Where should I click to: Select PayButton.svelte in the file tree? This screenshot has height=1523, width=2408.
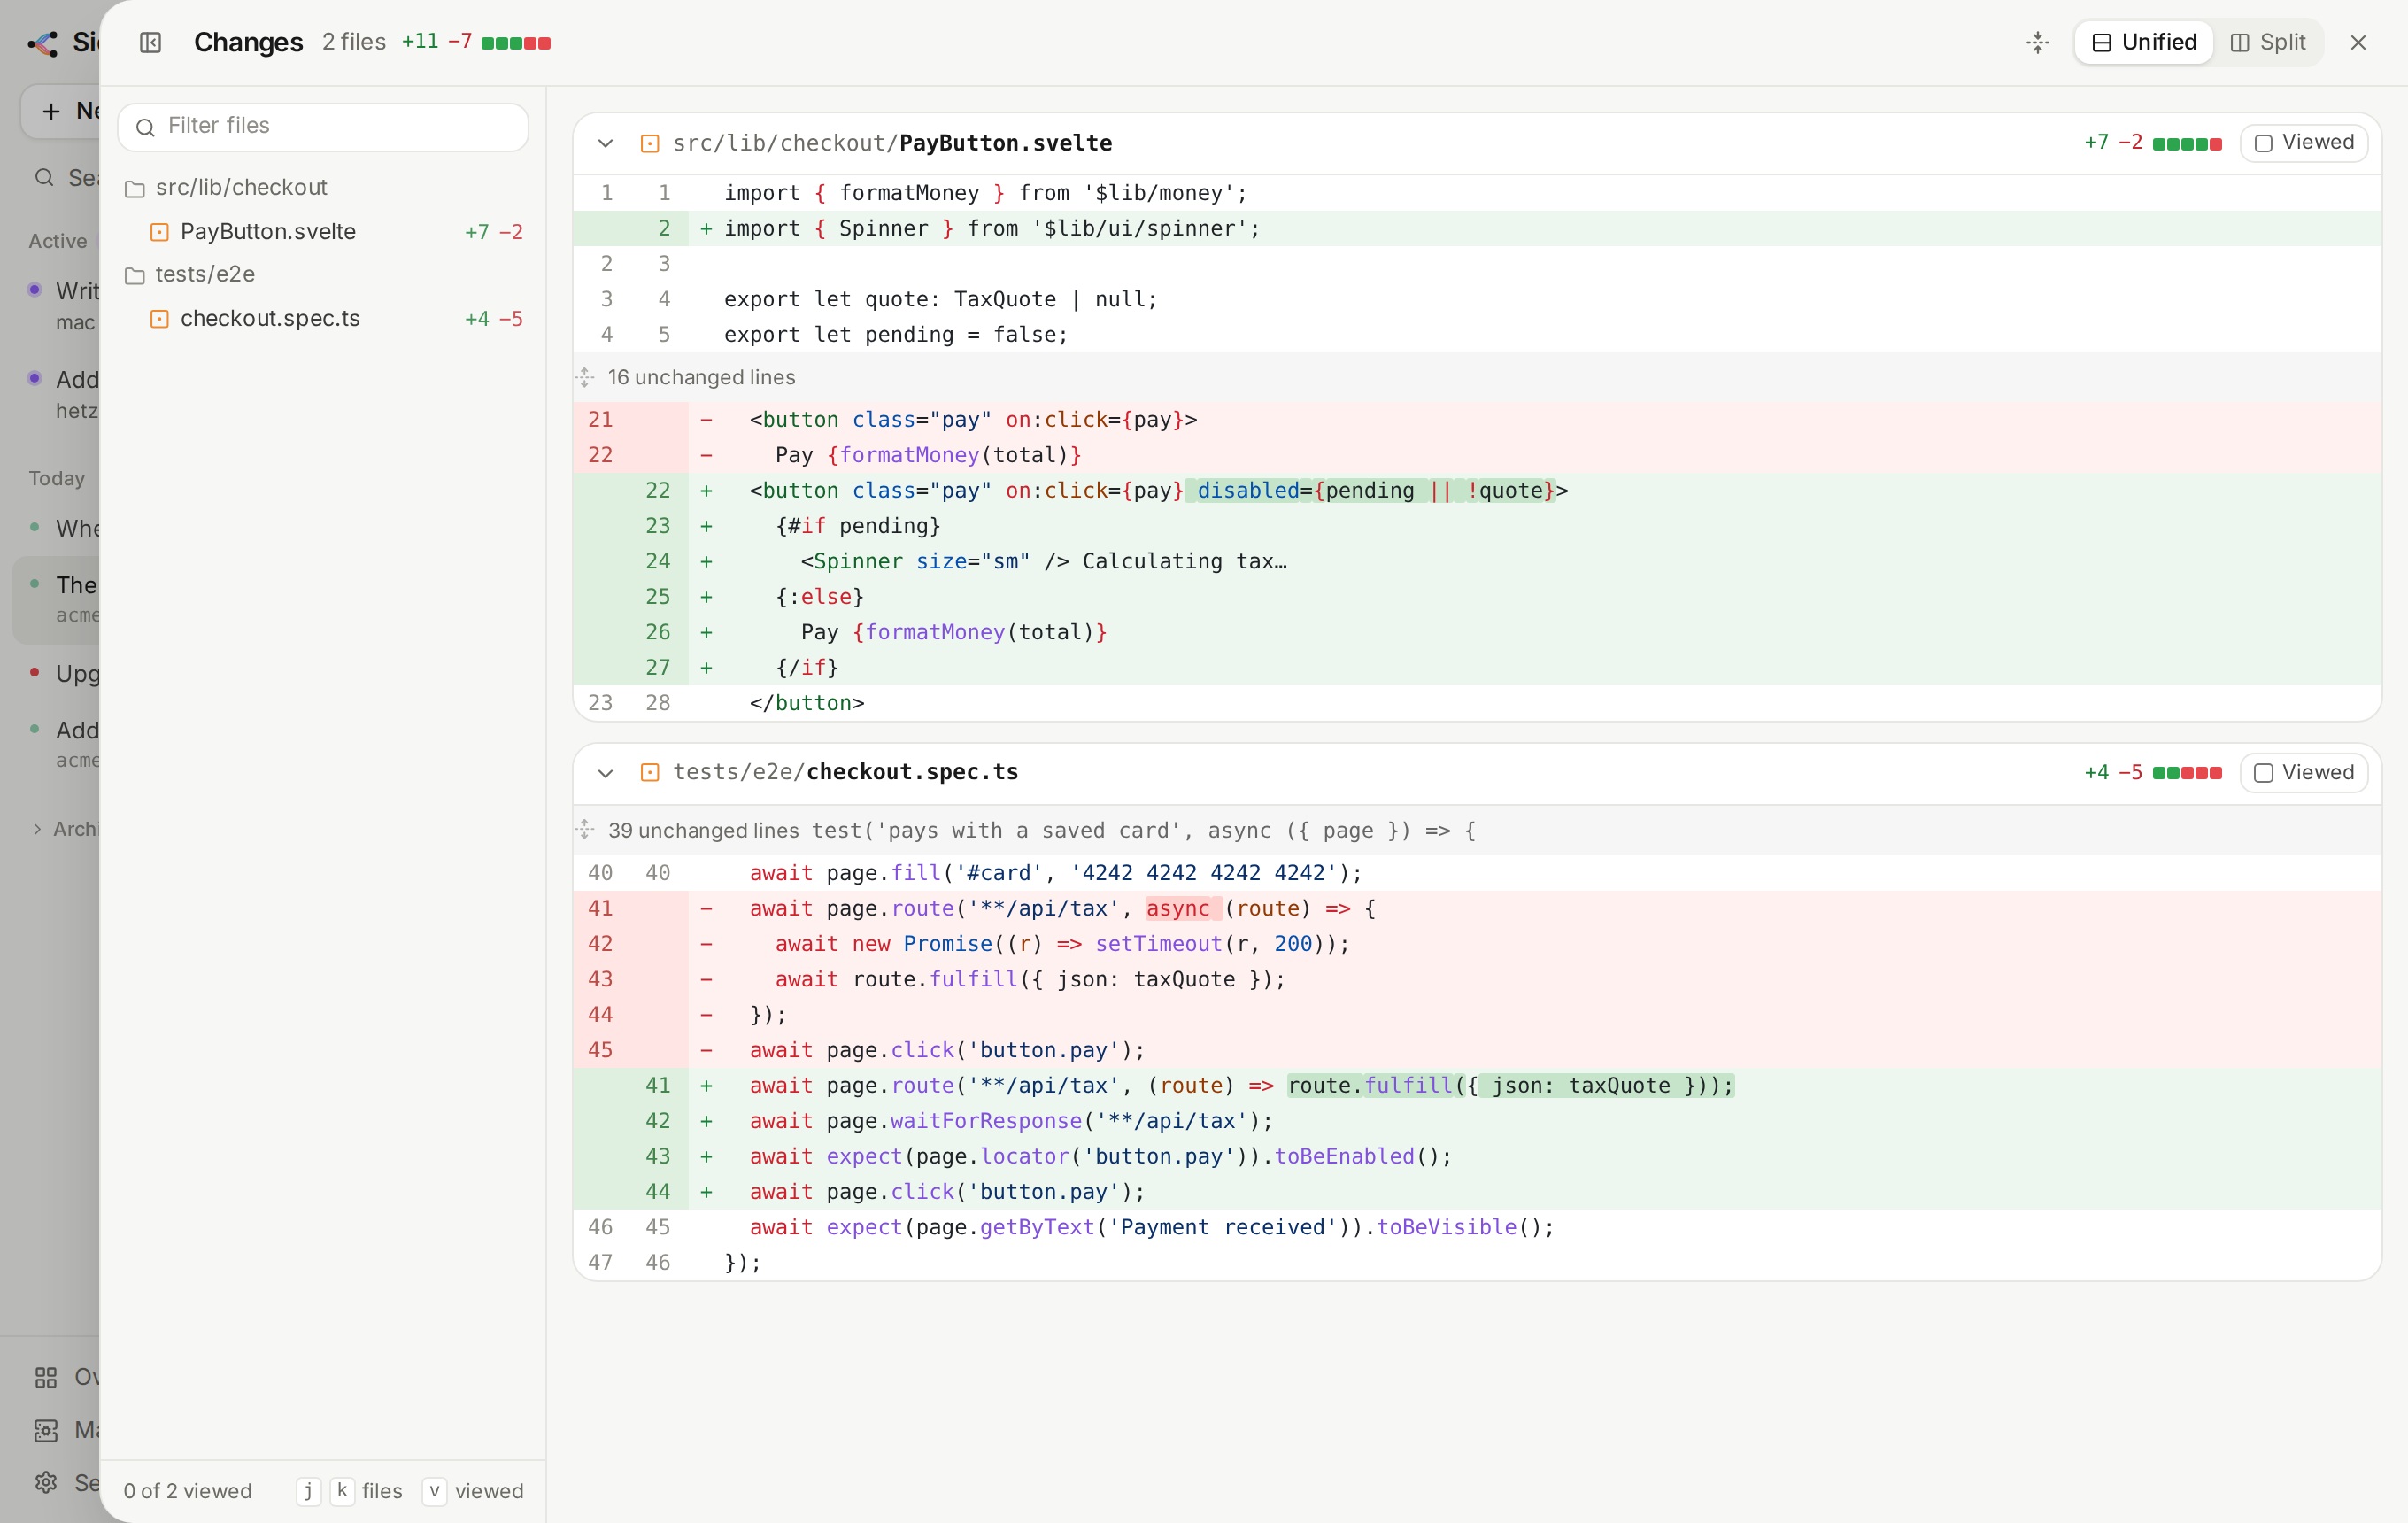tap(323, 231)
